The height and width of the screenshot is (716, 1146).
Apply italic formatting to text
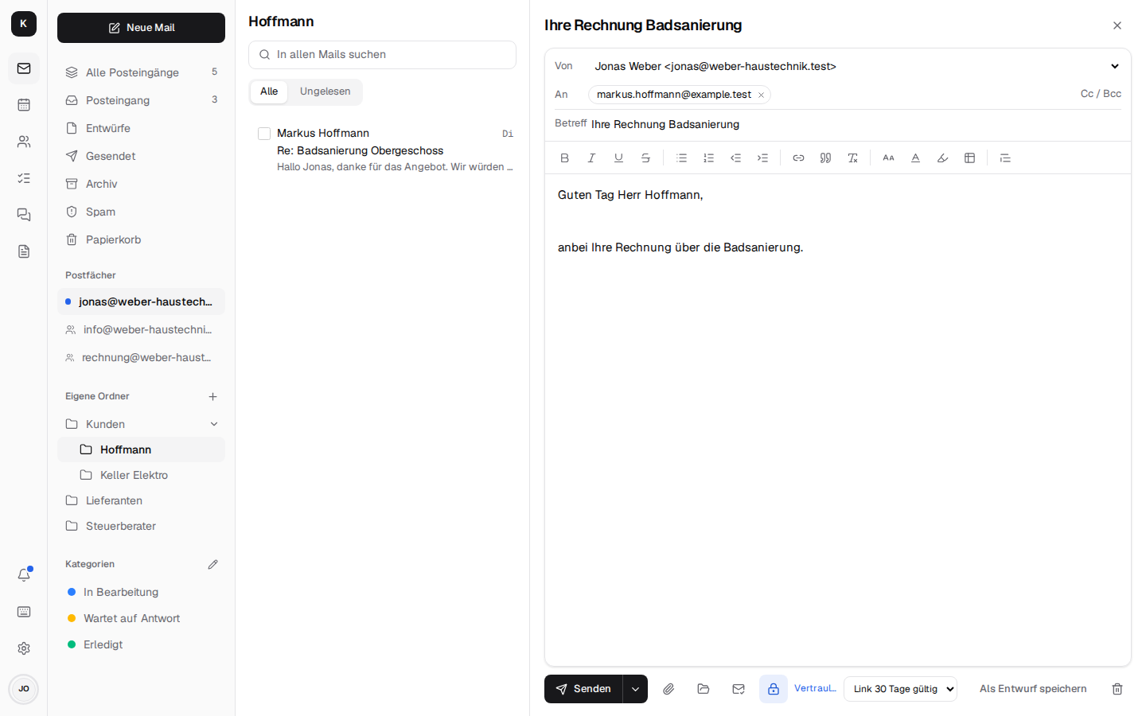tap(591, 158)
